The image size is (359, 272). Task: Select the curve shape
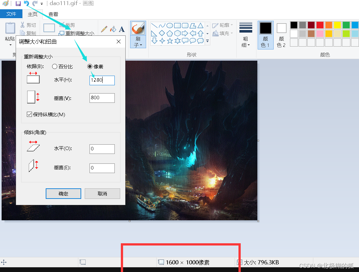point(162,25)
